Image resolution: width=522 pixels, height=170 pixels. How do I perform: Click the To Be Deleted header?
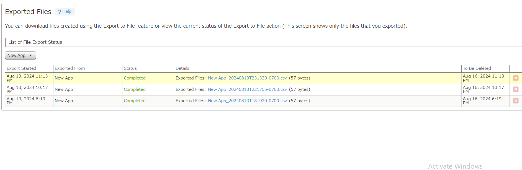click(477, 68)
